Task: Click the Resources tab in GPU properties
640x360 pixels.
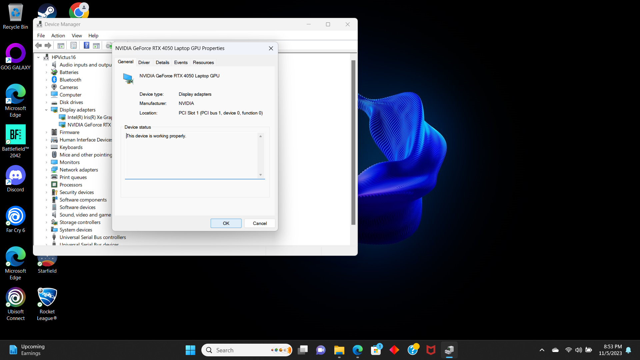Action: (x=204, y=62)
